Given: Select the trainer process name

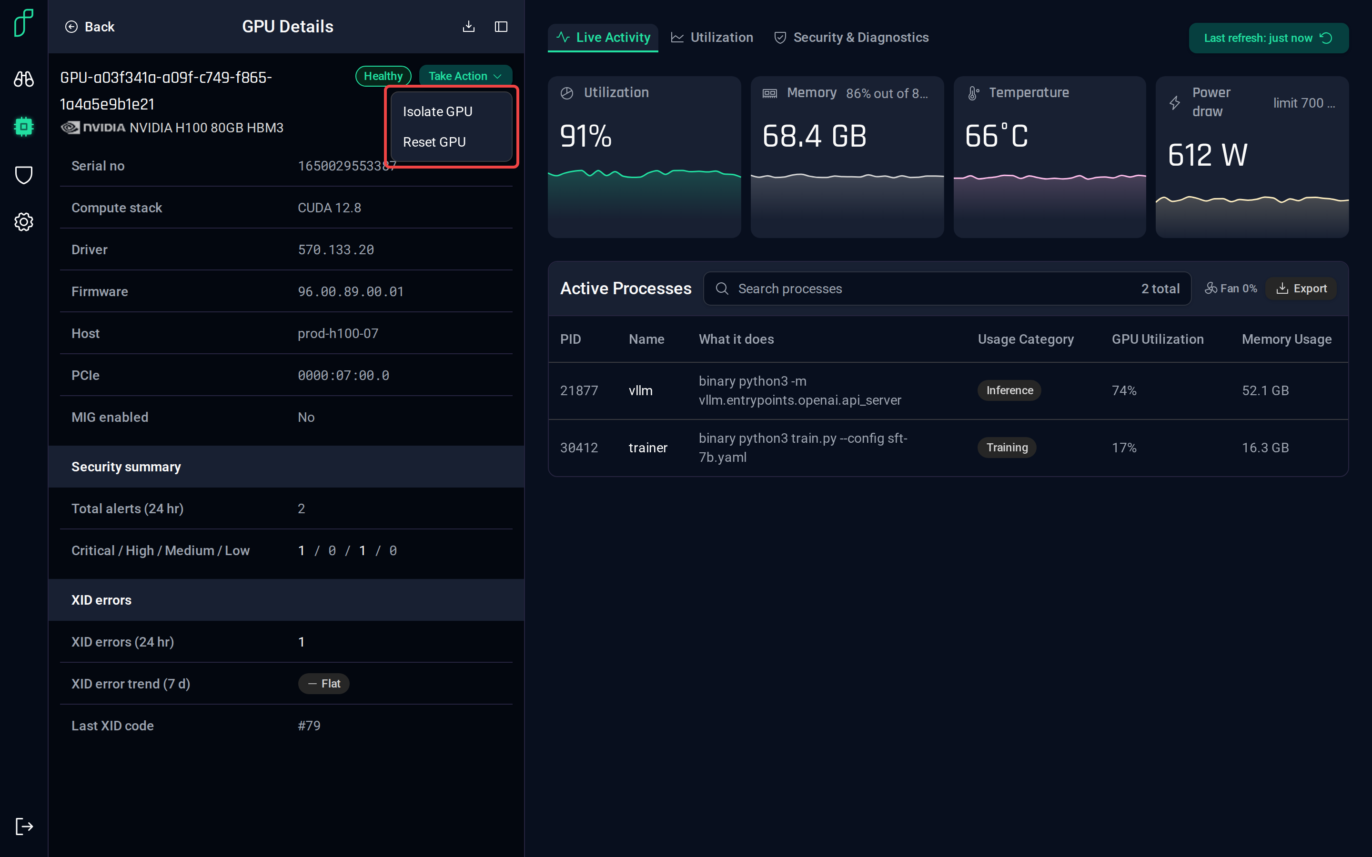Looking at the screenshot, I should [647, 448].
